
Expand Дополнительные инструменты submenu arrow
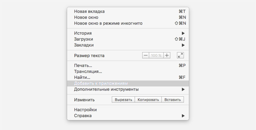183,89
